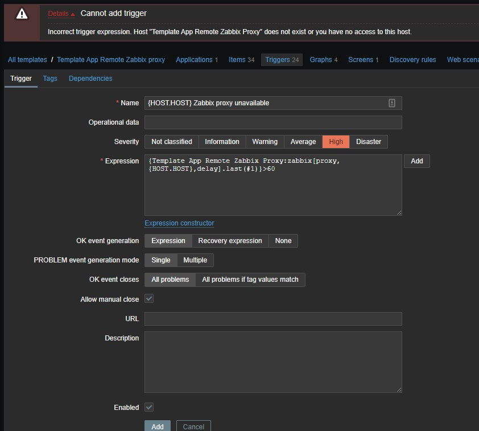Uncheck the Enabled checkbox
Viewport: 479px width, 431px height.
[x=149, y=407]
